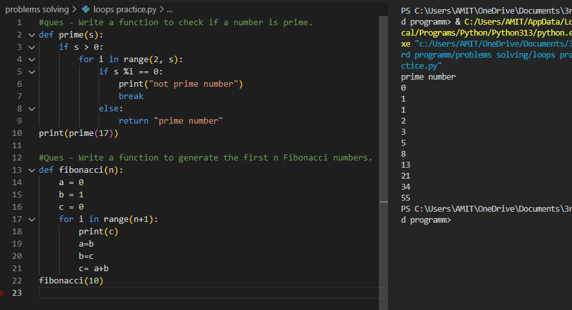Collapse the 'def fibonacci(n):' fold arrow
This screenshot has width=572, height=310.
32,170
